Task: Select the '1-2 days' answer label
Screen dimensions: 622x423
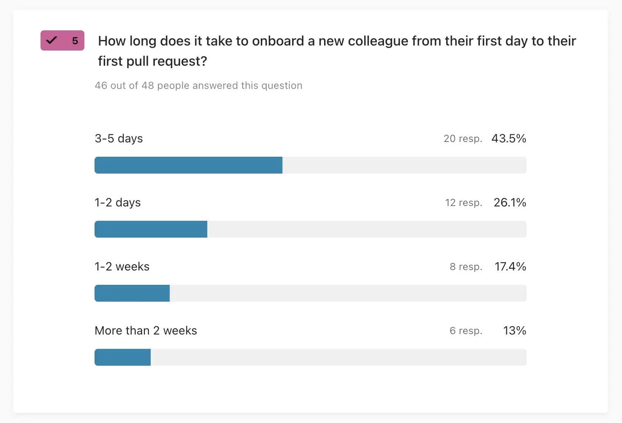Action: pyautogui.click(x=117, y=203)
